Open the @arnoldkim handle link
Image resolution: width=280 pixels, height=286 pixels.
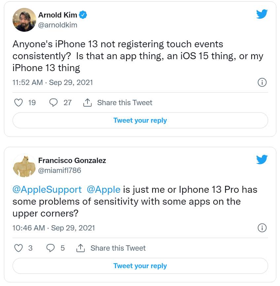click(x=57, y=25)
